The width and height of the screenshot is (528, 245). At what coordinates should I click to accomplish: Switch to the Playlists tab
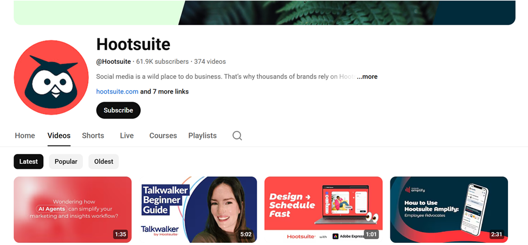pos(203,136)
